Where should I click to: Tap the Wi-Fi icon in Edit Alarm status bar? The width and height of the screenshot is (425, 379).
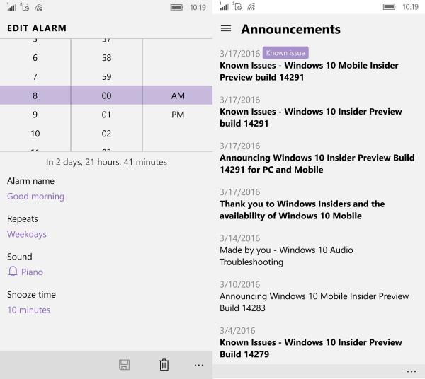pos(38,7)
